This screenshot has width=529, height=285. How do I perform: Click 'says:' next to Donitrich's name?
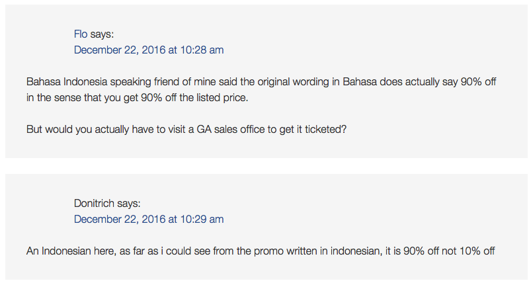point(129,204)
